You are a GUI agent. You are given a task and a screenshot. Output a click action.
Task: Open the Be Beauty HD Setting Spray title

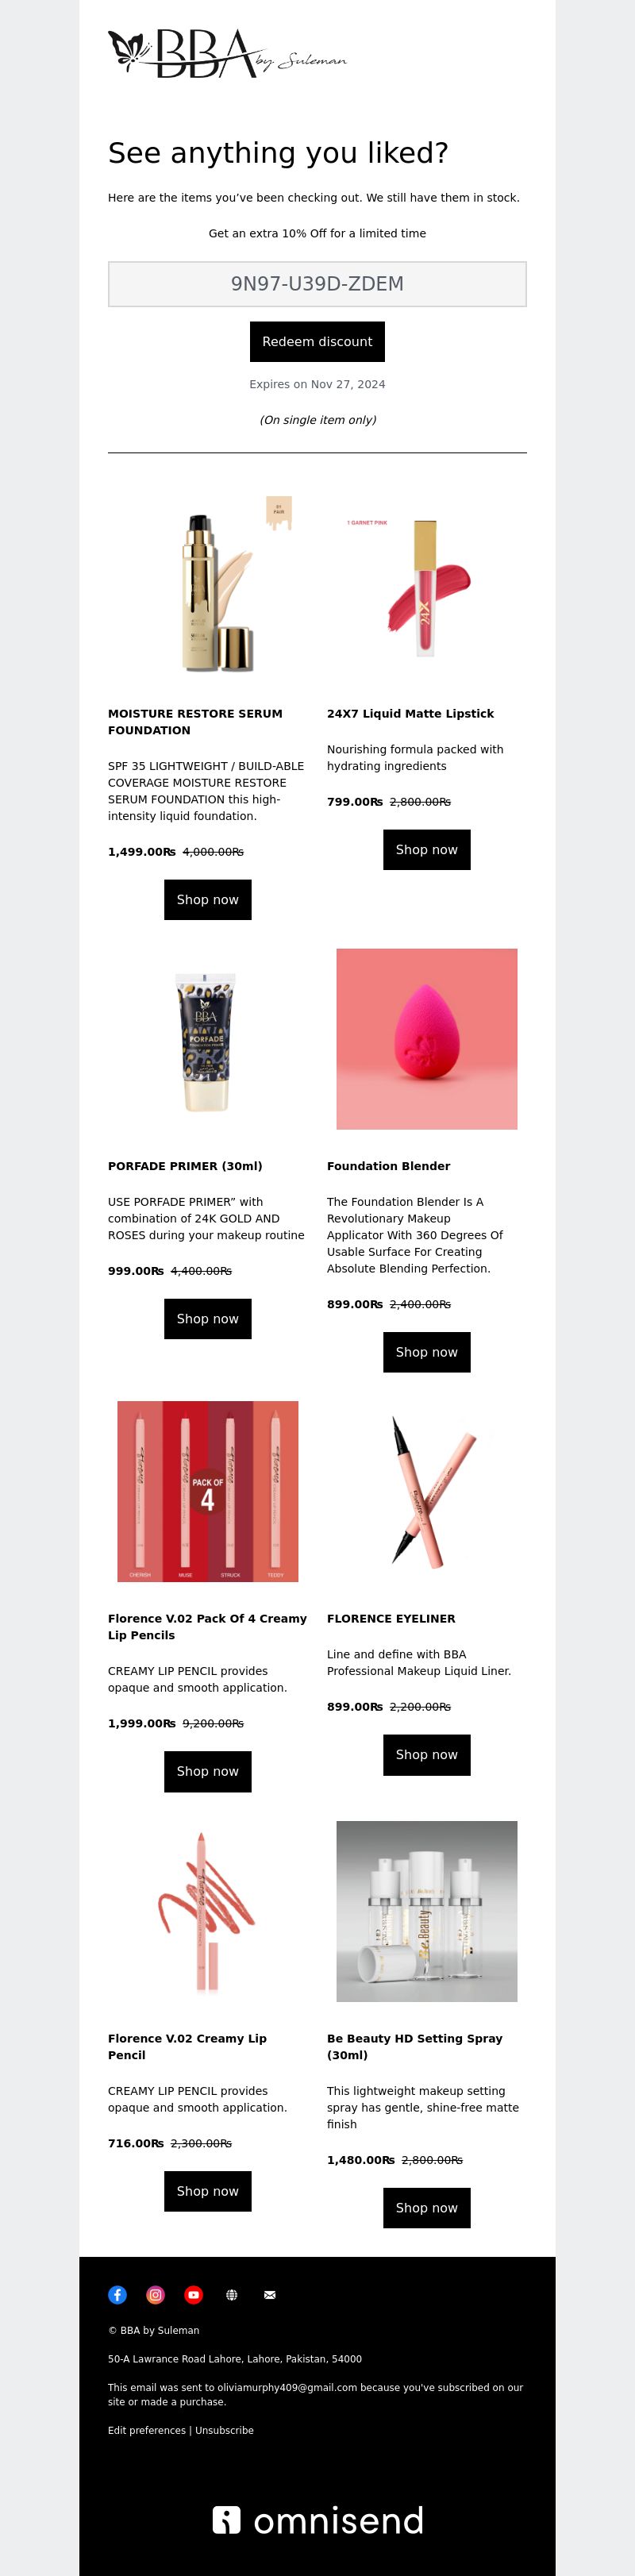pos(415,2046)
